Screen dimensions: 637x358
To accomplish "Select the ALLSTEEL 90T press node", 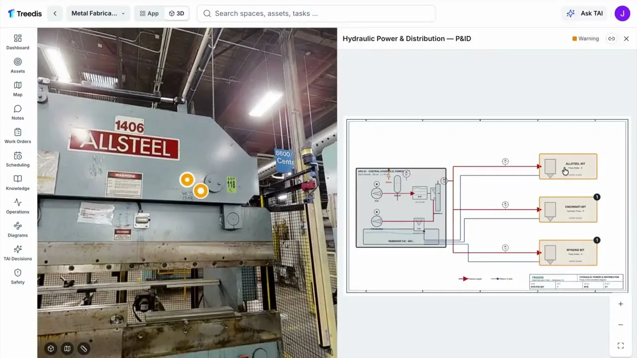I will [x=568, y=167].
